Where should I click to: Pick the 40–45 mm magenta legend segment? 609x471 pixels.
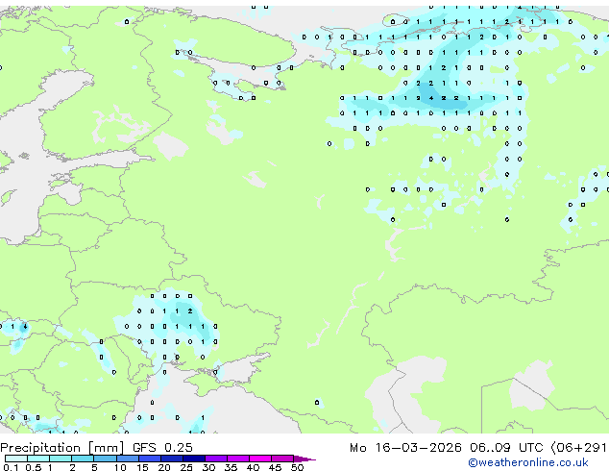pos(260,459)
